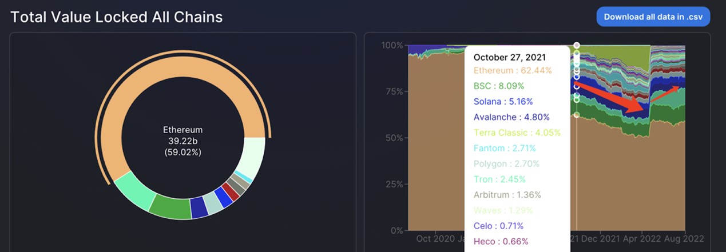Screen dimensions: 726x252
Task: Click the Total Value Locked All Chains heading
Action: (117, 17)
